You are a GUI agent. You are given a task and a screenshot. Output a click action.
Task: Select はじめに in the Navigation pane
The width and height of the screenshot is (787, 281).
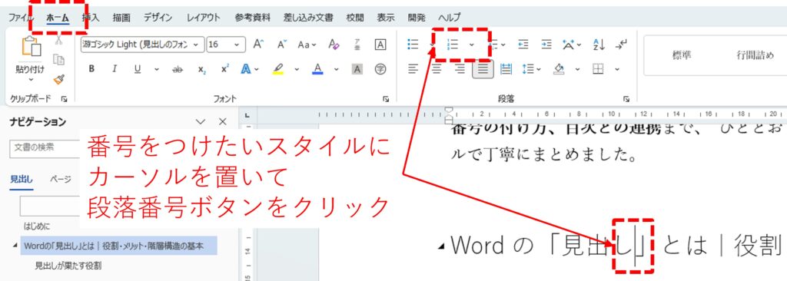(x=37, y=226)
